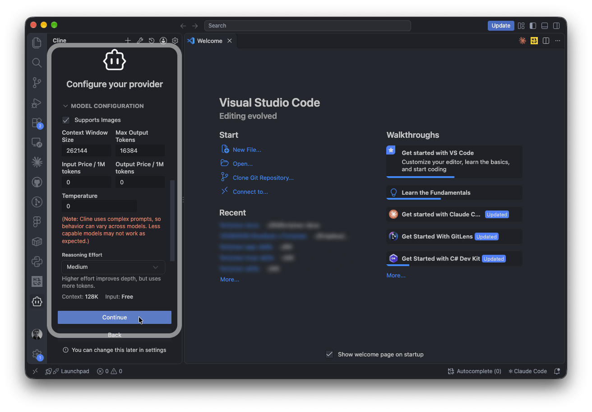Uncheck the Supports Images checkbox
592x412 pixels.
pos(66,120)
